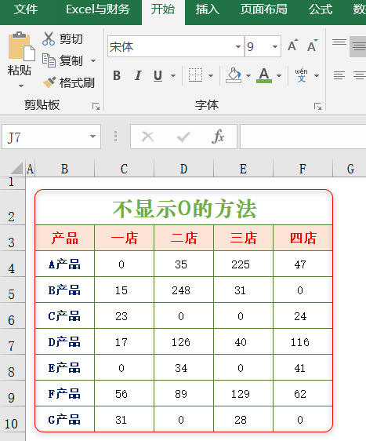The width and height of the screenshot is (366, 441).
Task: Click the top align icon
Action: point(339,42)
